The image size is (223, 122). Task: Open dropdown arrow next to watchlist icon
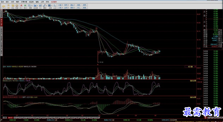37,5
